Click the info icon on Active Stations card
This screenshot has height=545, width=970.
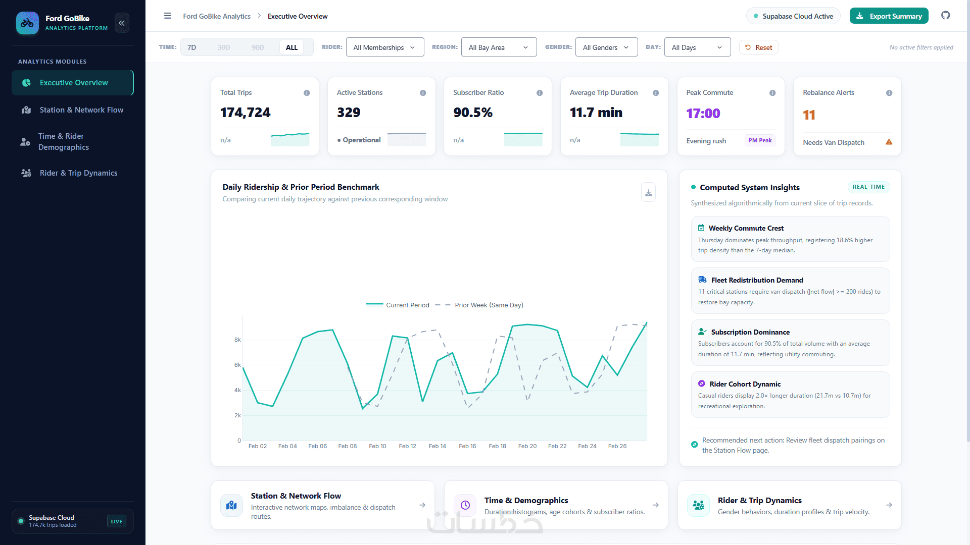[x=423, y=93]
